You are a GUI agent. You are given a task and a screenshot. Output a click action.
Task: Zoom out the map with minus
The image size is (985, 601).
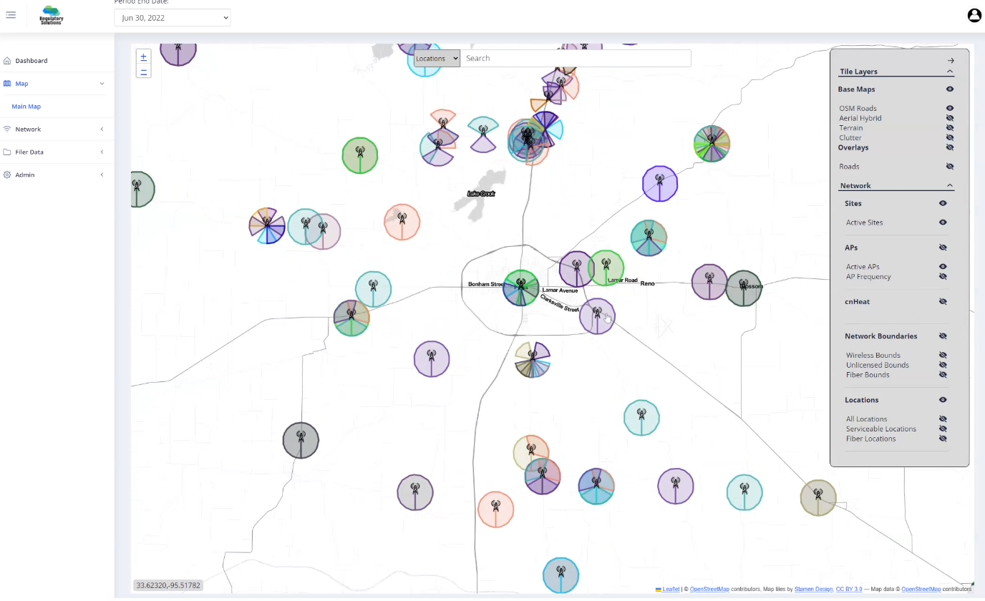[144, 72]
